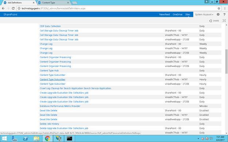The image size is (228, 142).
Task: Open Database Performance Metric Provider job
Action: (x=60, y=106)
